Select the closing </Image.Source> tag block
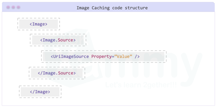217x107 pixels. pyautogui.click(x=57, y=73)
